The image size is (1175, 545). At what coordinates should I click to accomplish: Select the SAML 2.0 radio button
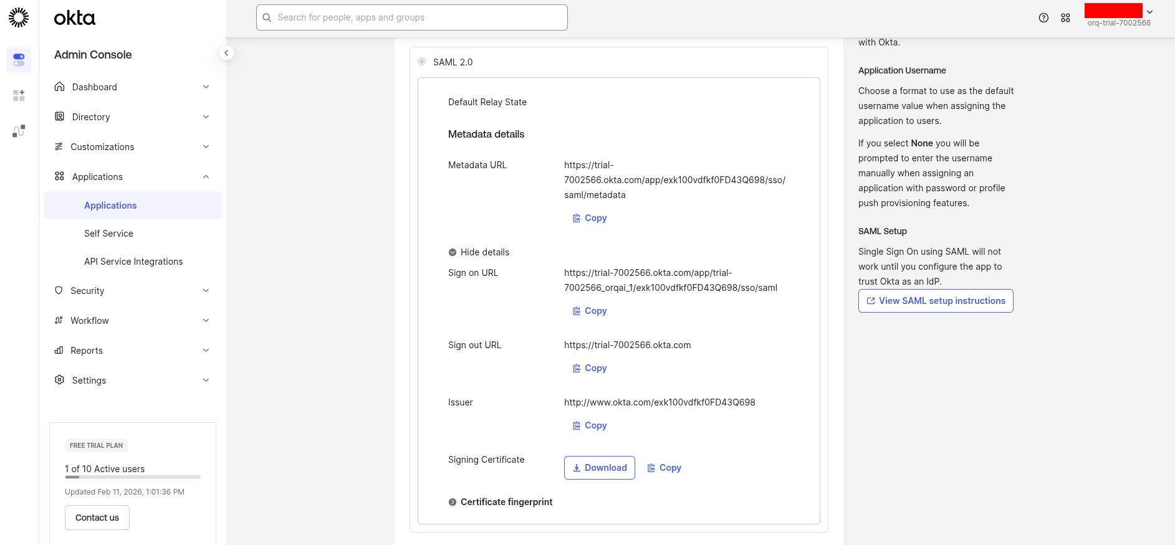coord(422,62)
